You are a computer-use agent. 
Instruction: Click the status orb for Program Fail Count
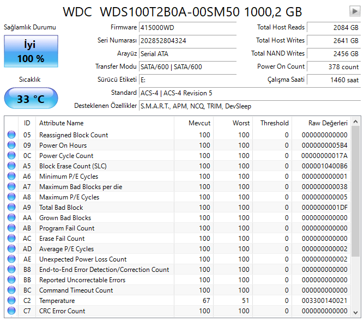coord(11,228)
